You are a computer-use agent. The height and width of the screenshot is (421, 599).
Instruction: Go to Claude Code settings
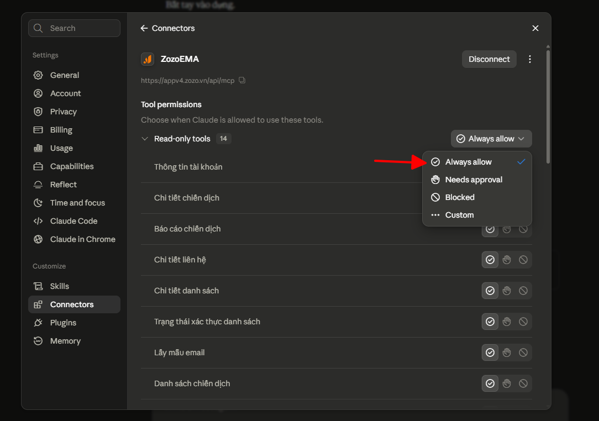[74, 221]
